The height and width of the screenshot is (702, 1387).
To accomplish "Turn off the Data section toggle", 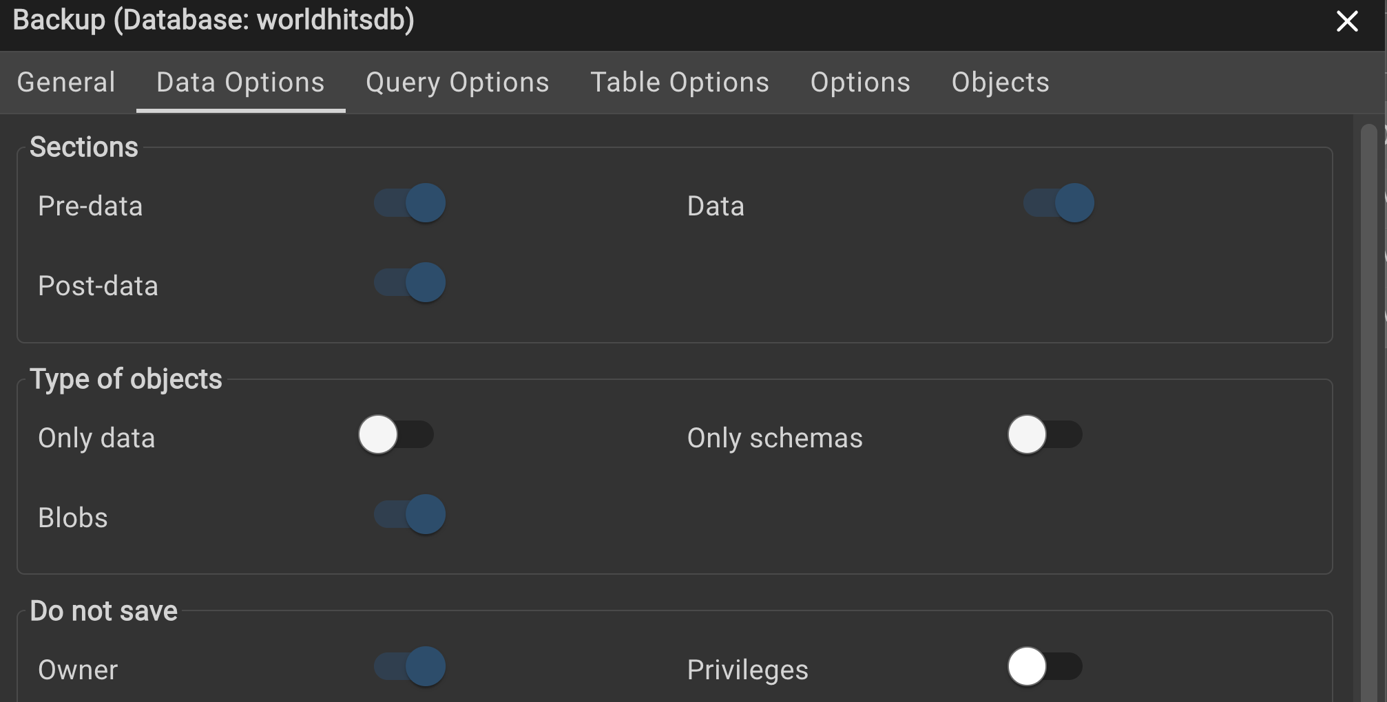I will pyautogui.click(x=1059, y=203).
